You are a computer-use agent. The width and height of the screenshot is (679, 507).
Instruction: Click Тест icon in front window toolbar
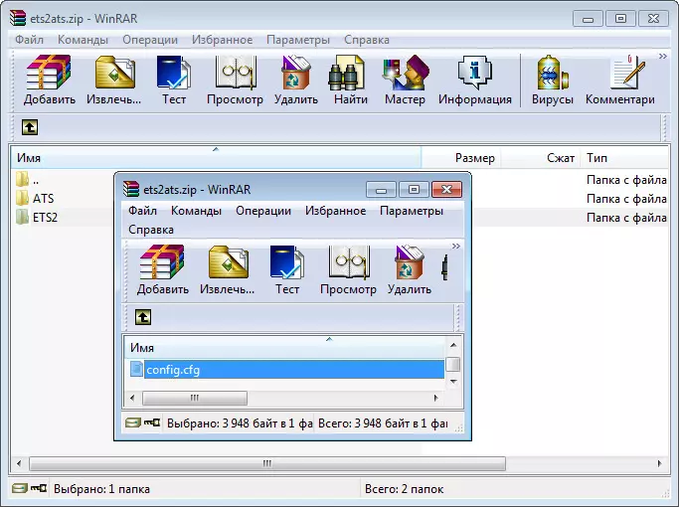tap(287, 261)
